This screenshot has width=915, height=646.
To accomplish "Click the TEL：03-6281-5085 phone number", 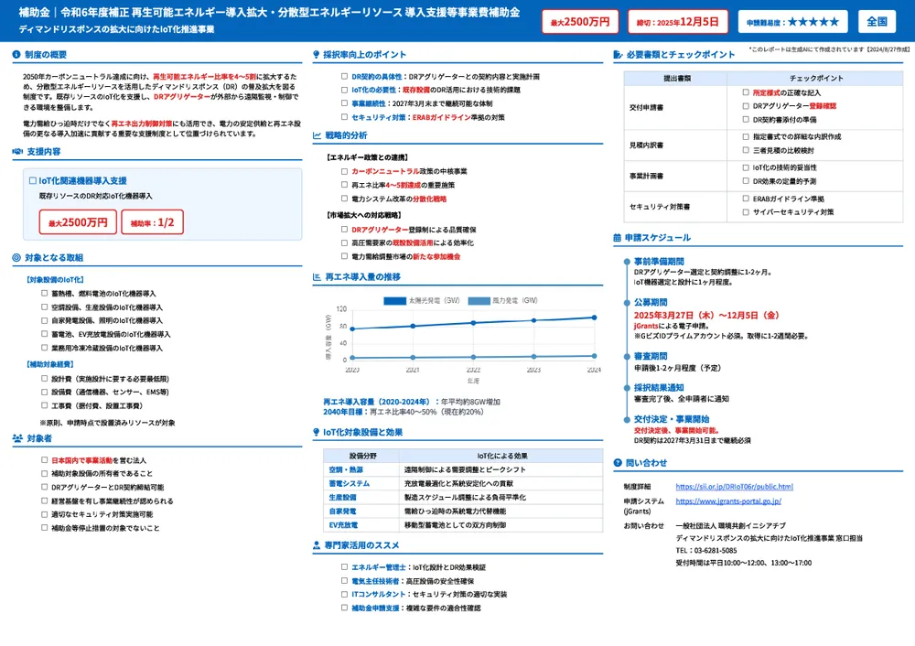I will click(706, 550).
